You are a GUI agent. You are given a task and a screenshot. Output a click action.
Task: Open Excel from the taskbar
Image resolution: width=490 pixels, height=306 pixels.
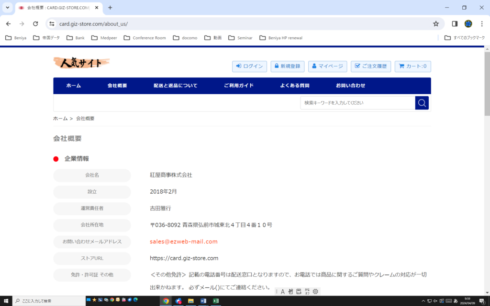216,301
